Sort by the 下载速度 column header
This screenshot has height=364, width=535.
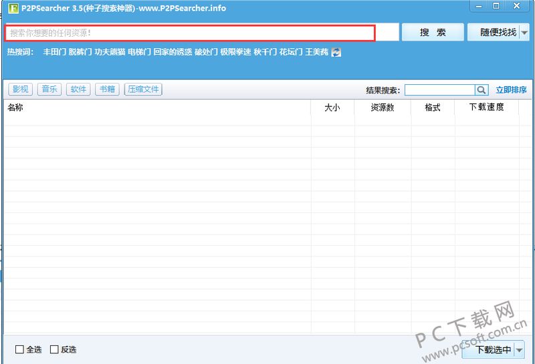coord(487,107)
